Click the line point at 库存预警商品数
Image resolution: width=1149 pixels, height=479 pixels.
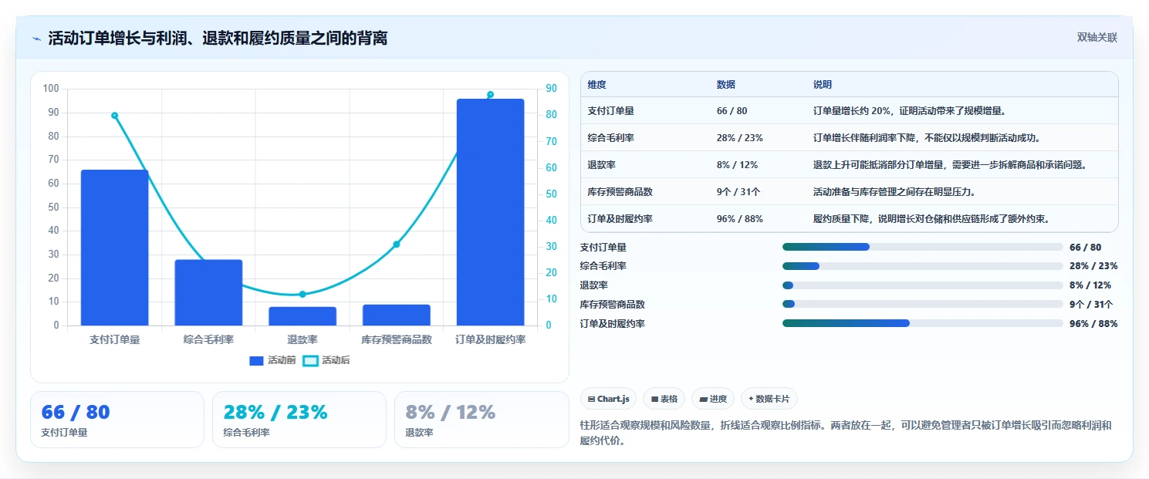click(397, 245)
